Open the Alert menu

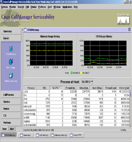(50, 7)
